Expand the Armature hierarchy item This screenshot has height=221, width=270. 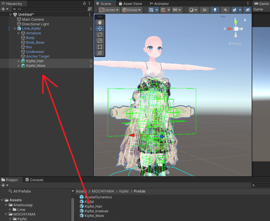pyautogui.click(x=19, y=33)
